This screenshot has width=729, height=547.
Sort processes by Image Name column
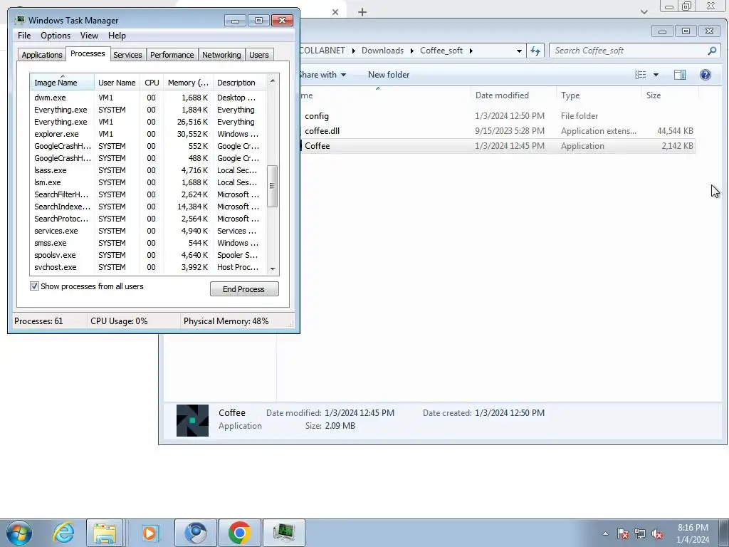tap(62, 83)
